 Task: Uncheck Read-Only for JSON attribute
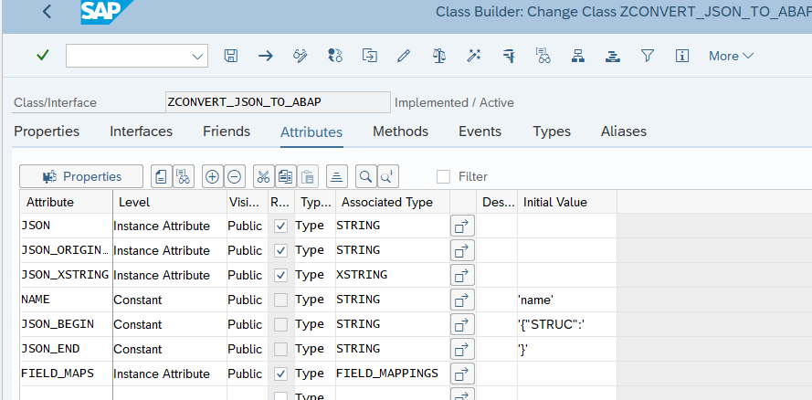(280, 226)
